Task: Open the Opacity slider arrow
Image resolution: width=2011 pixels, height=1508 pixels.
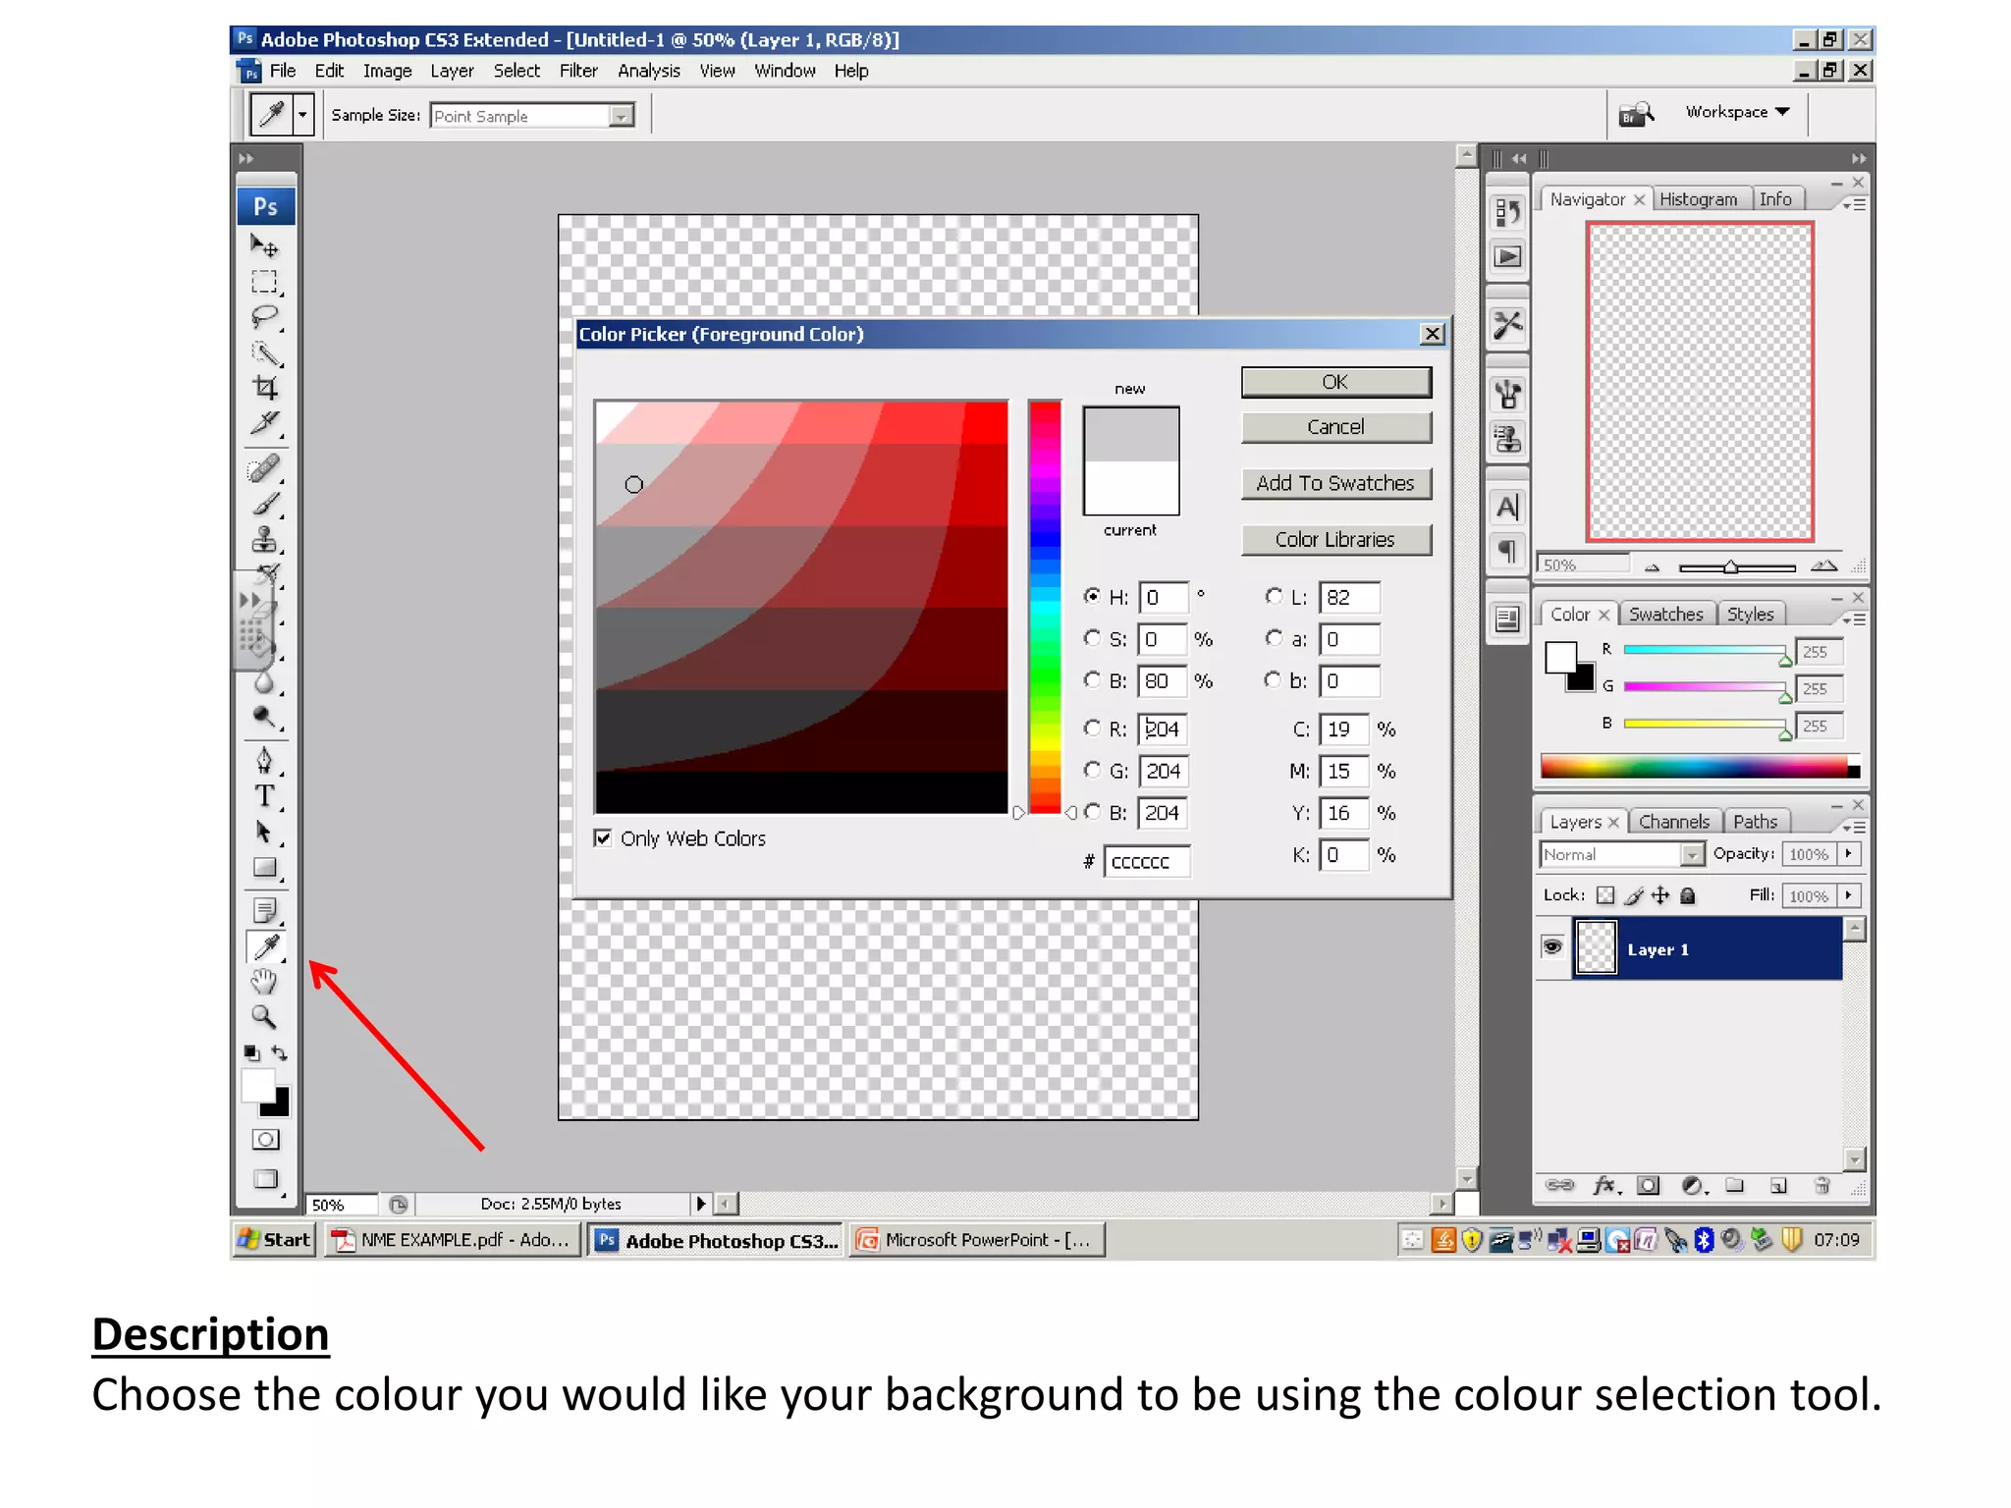Action: pos(1848,854)
